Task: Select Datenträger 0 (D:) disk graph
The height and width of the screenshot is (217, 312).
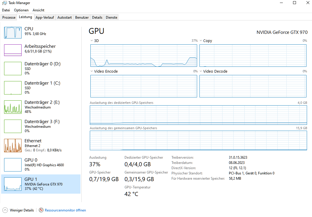Action: 13,68
